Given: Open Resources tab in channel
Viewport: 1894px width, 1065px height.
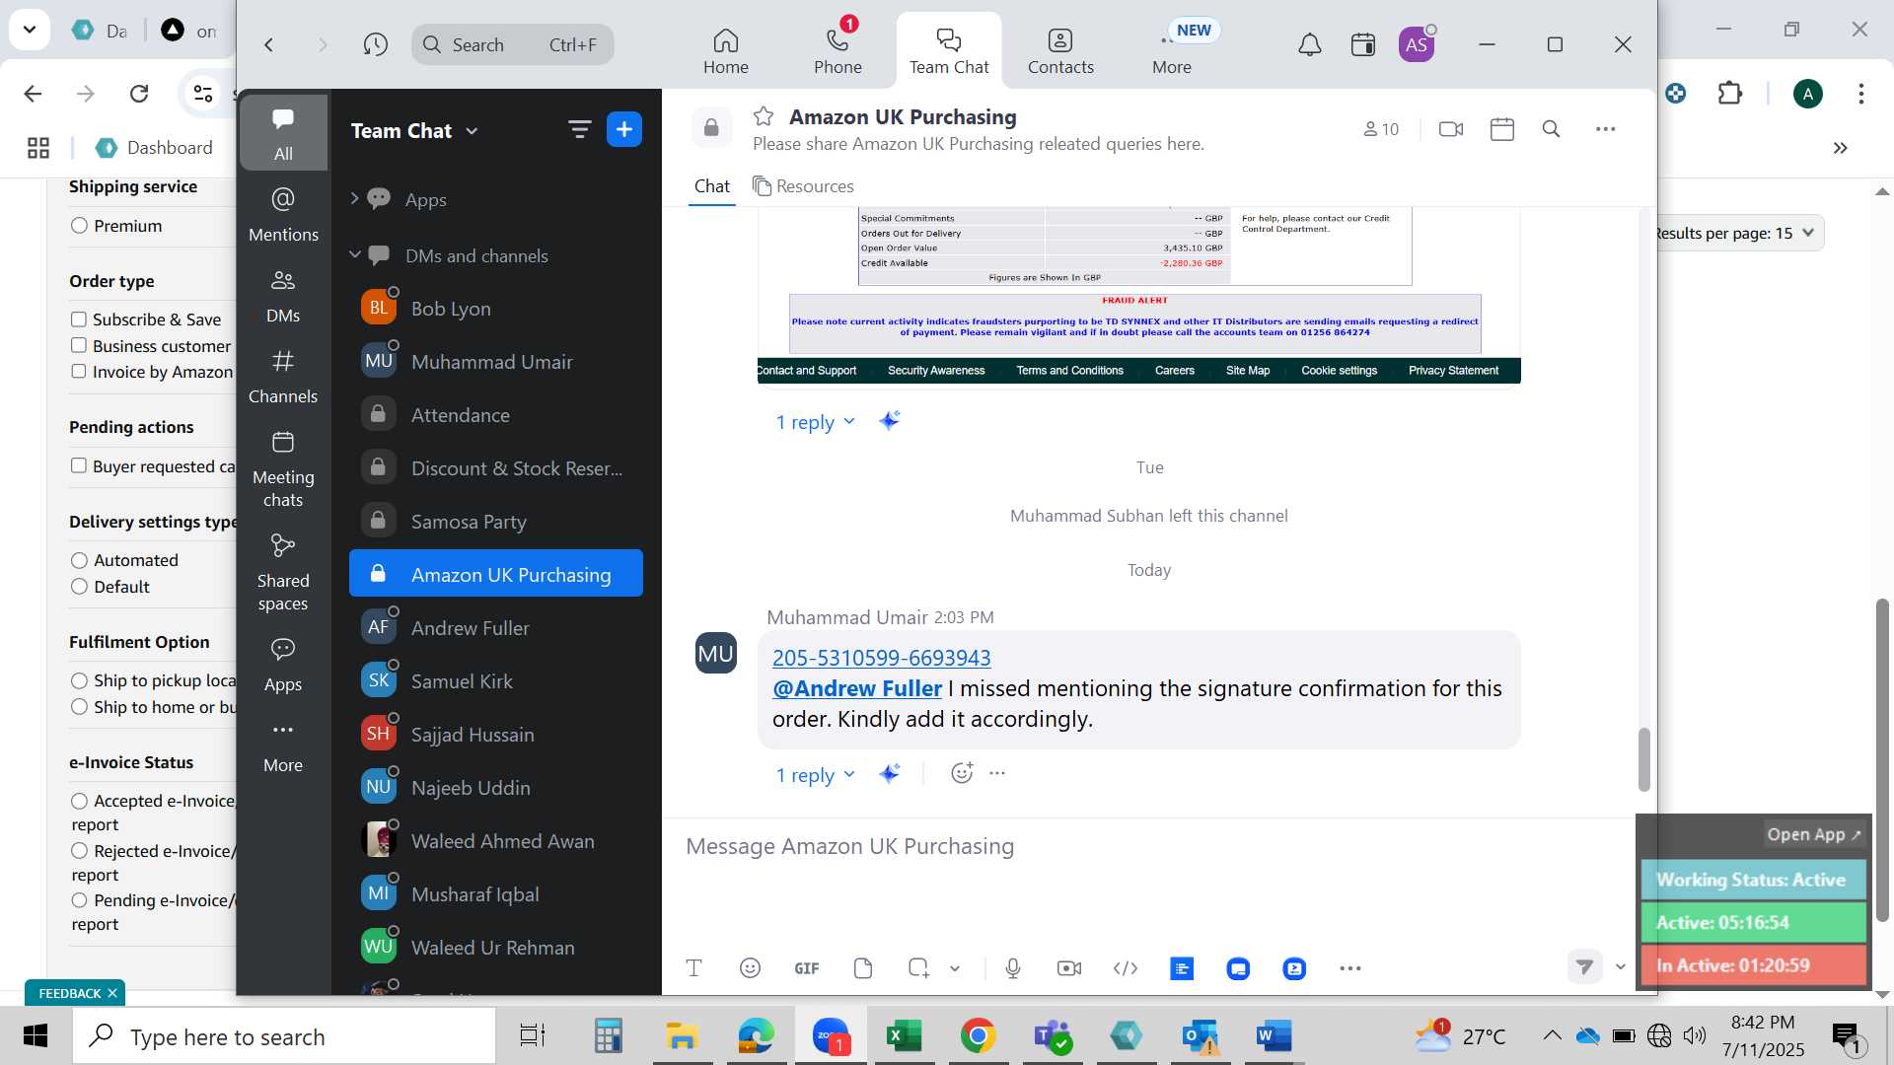Looking at the screenshot, I should point(803,186).
